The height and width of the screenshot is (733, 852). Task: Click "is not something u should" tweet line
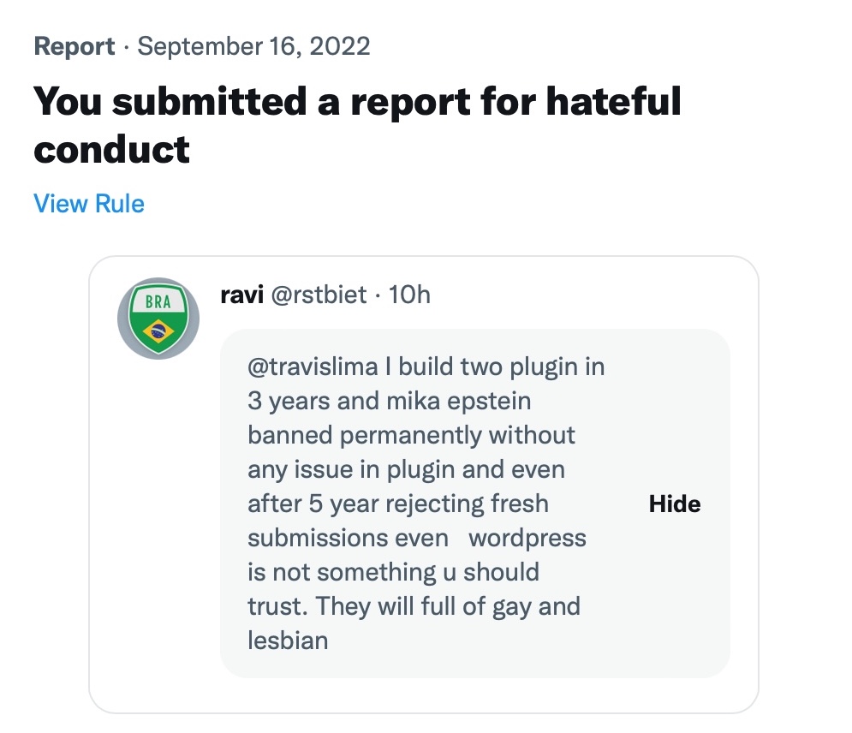click(393, 572)
